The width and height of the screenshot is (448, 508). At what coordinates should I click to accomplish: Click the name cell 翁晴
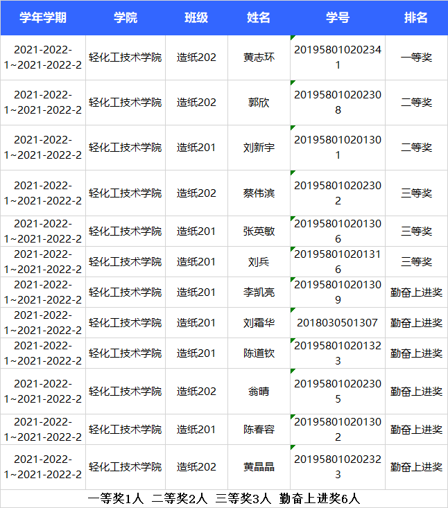tap(259, 392)
